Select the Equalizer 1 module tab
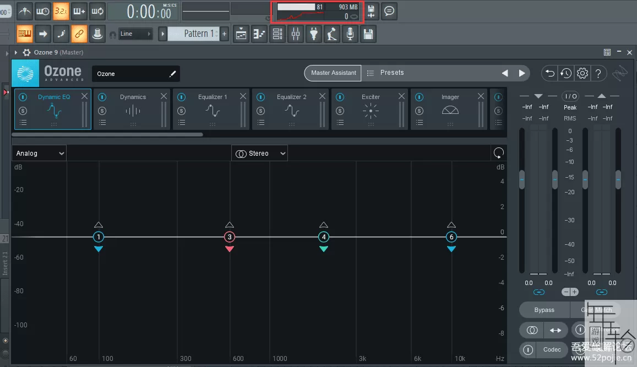Viewport: 637px width, 367px height. coord(211,109)
